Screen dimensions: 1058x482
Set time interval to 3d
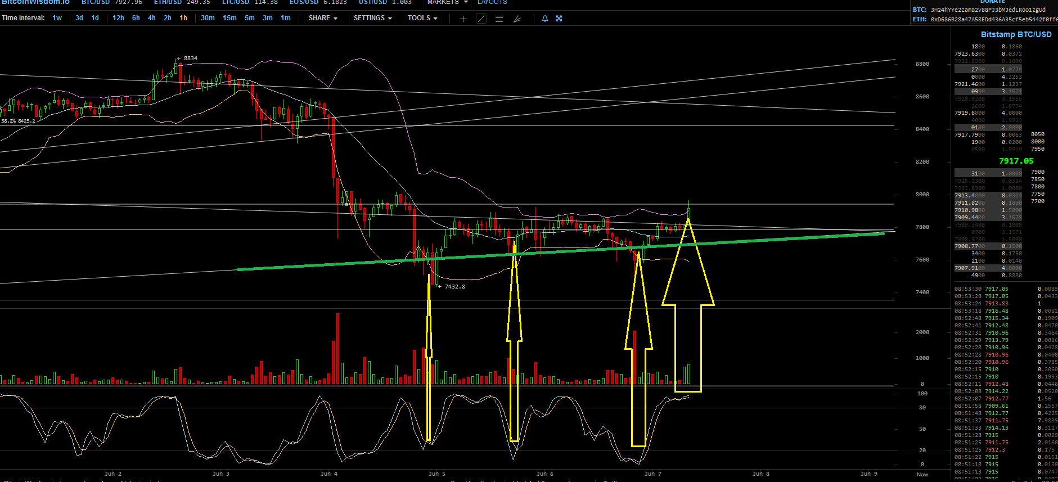[79, 18]
